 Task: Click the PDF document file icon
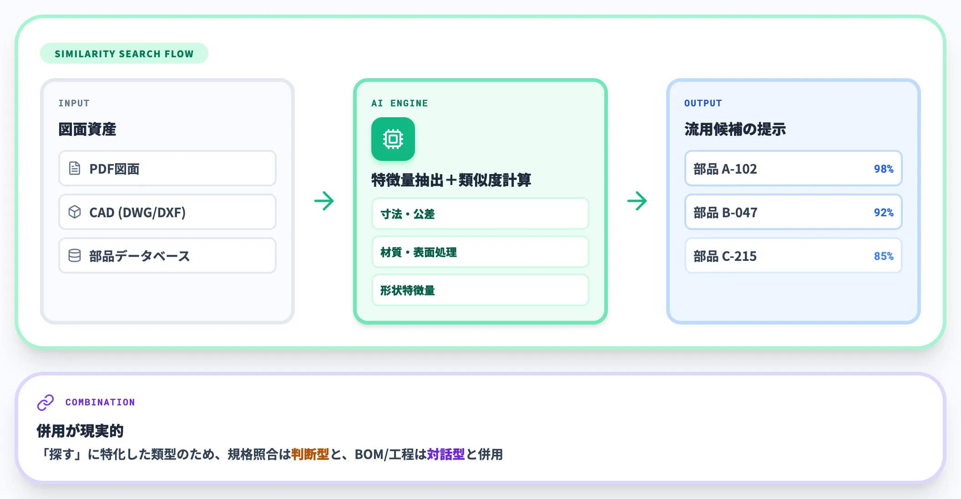click(x=75, y=168)
